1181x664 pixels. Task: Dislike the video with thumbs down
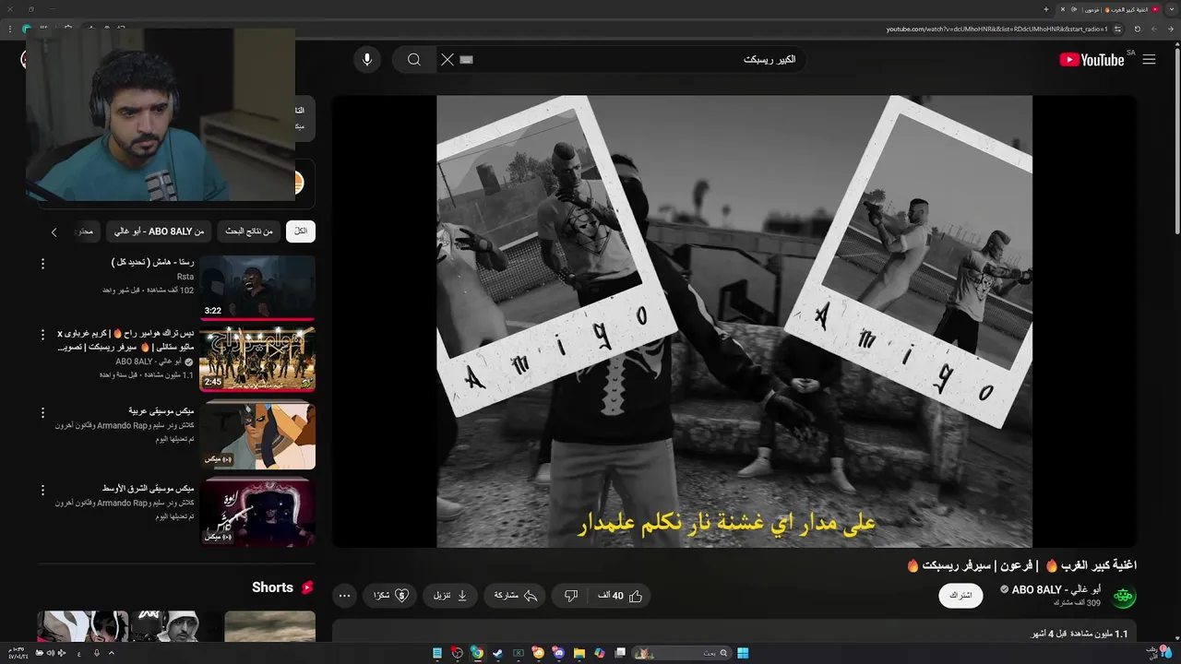click(571, 596)
